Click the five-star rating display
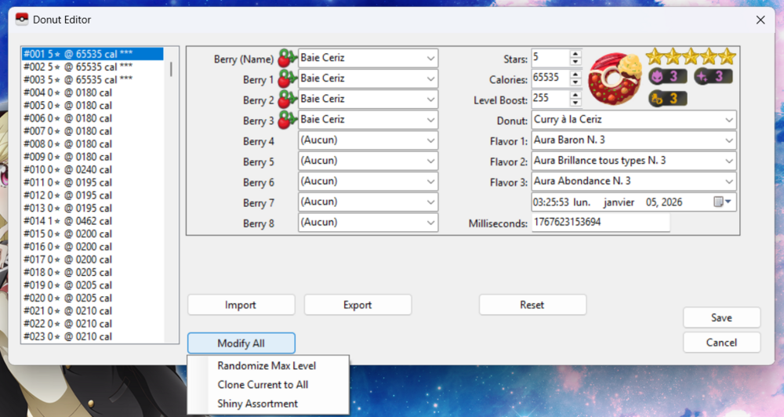 click(690, 56)
